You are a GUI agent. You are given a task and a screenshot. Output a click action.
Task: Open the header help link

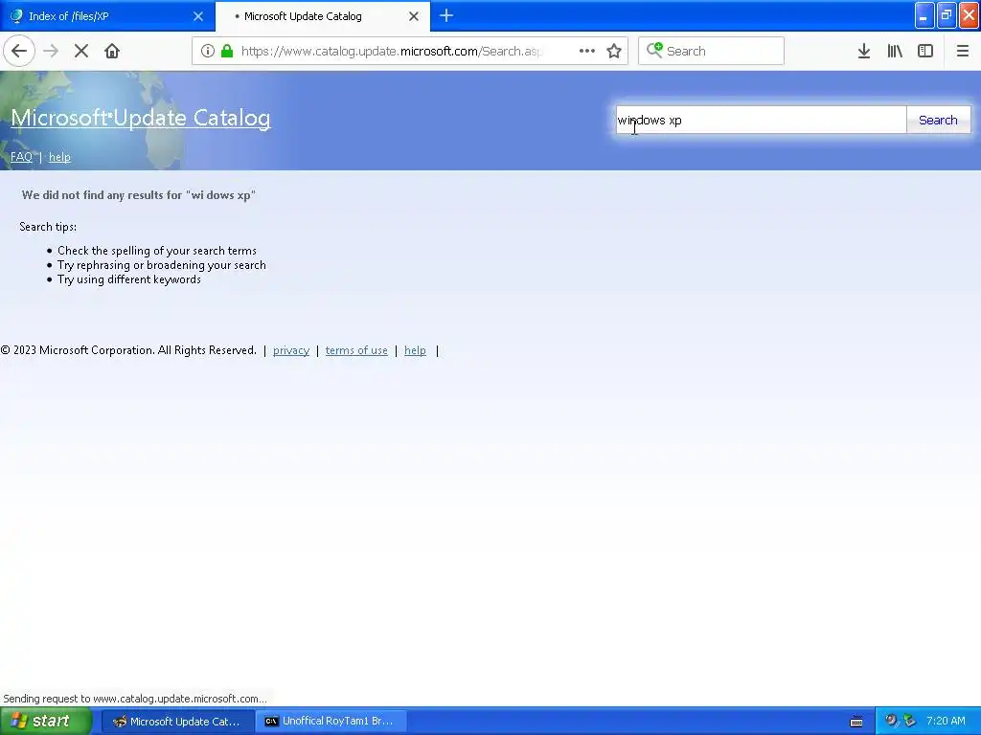click(x=59, y=157)
